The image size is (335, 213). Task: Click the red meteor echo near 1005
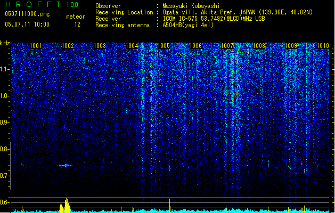pos(170,168)
